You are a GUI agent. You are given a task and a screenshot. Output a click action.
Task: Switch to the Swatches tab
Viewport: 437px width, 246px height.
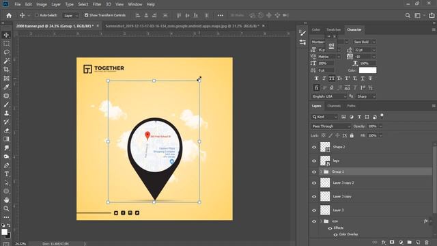click(x=334, y=29)
